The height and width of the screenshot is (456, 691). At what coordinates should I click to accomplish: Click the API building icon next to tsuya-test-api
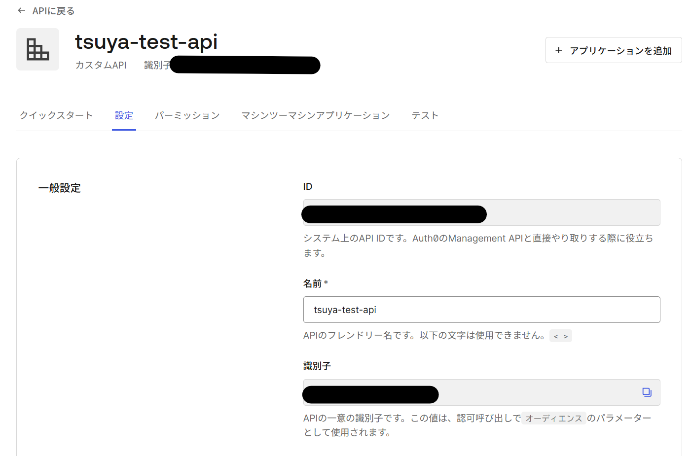(x=37, y=49)
